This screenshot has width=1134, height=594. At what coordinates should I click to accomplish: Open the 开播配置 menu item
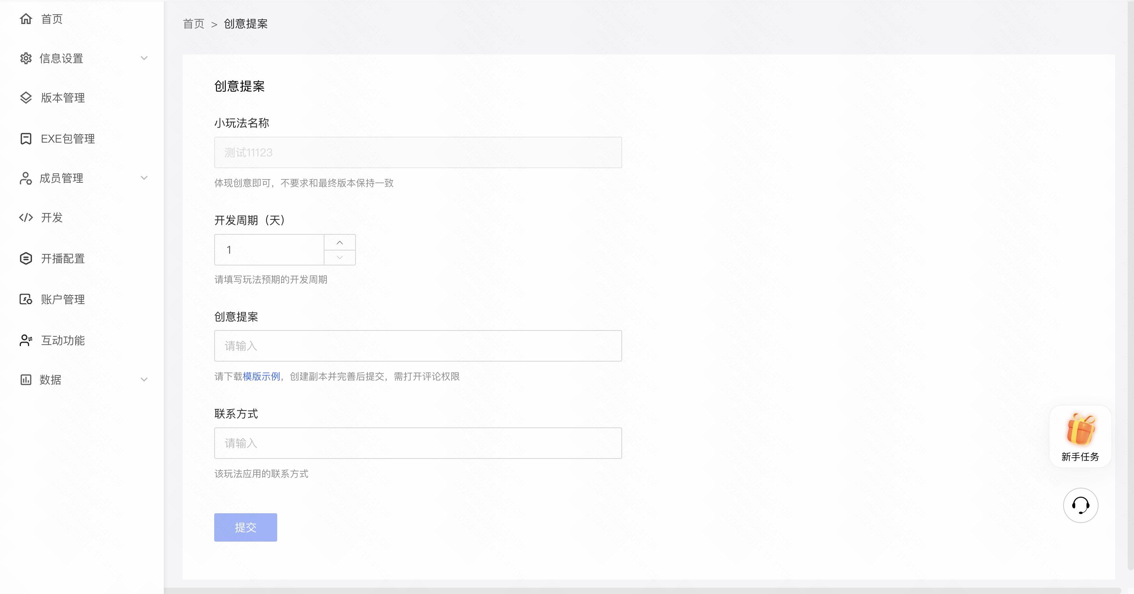click(63, 258)
